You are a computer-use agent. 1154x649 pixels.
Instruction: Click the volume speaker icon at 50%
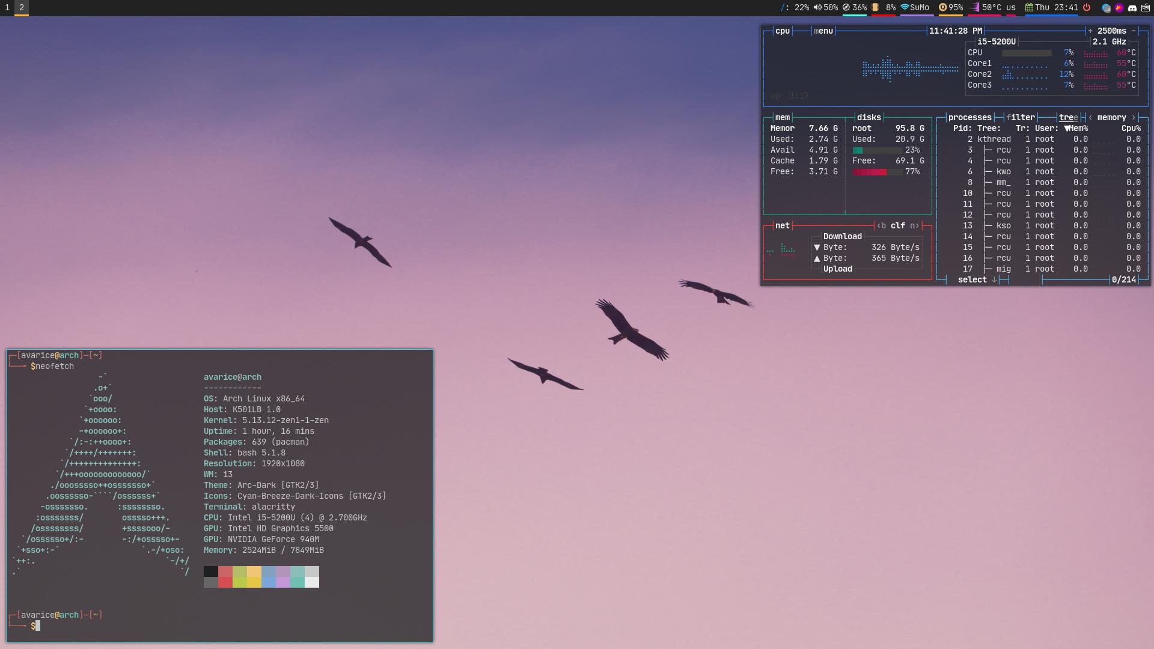tap(817, 8)
